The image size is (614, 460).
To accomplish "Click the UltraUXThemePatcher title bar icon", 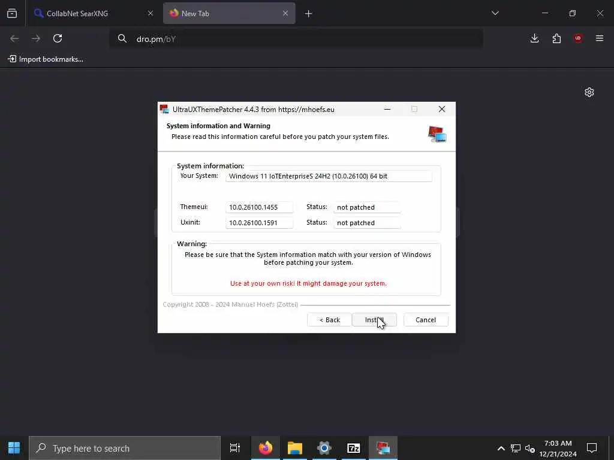I will coord(164,109).
